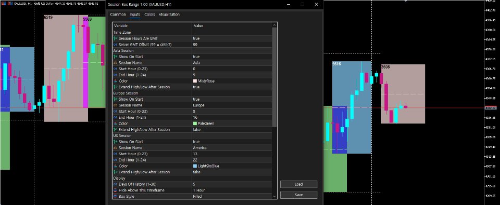Click the color icon in the PaleGreen row

[116, 124]
